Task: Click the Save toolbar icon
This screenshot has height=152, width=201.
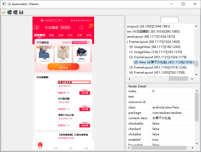Action: [21, 12]
